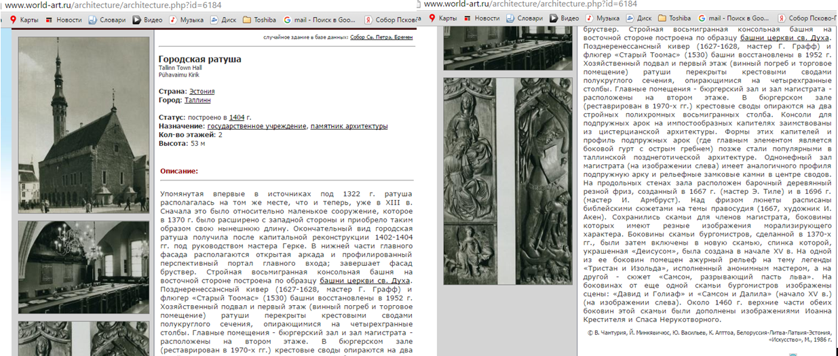Follow 'башни церкви св. Духа' link in left window

(x=366, y=280)
